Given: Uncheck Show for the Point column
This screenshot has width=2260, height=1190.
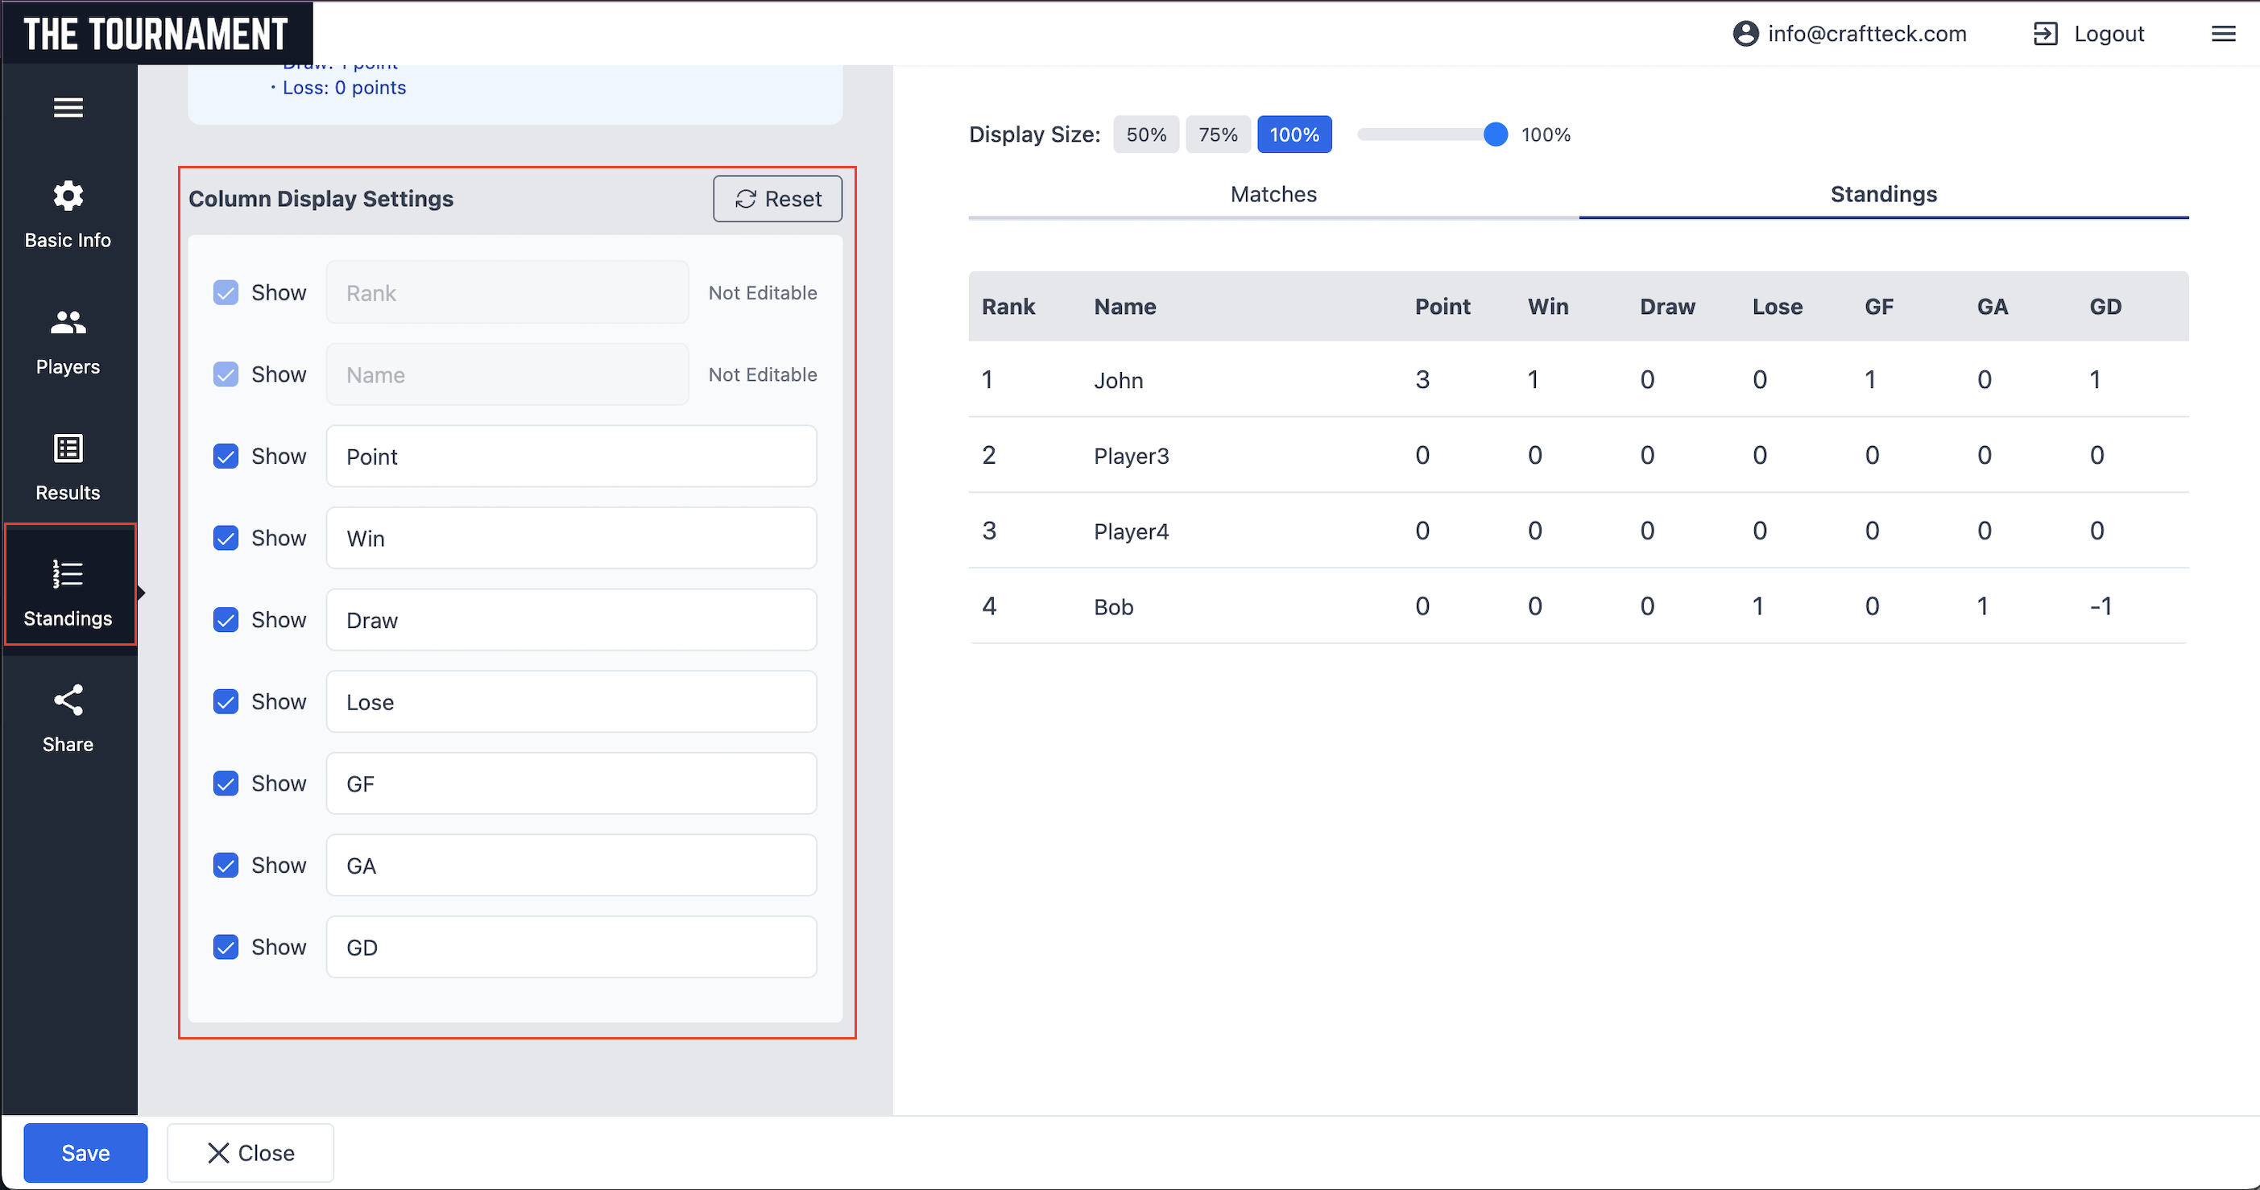Looking at the screenshot, I should pyautogui.click(x=226, y=456).
